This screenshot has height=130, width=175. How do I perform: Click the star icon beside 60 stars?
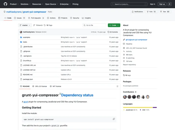[x=124, y=55]
